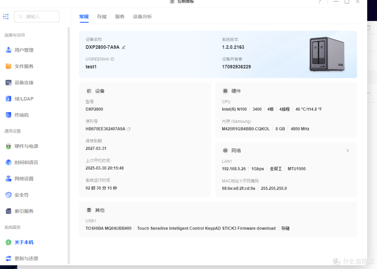Switch to the 存储 tab
This screenshot has width=377, height=269.
pos(102,16)
